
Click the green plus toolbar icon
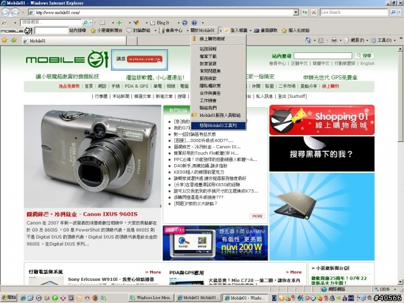tap(119, 23)
